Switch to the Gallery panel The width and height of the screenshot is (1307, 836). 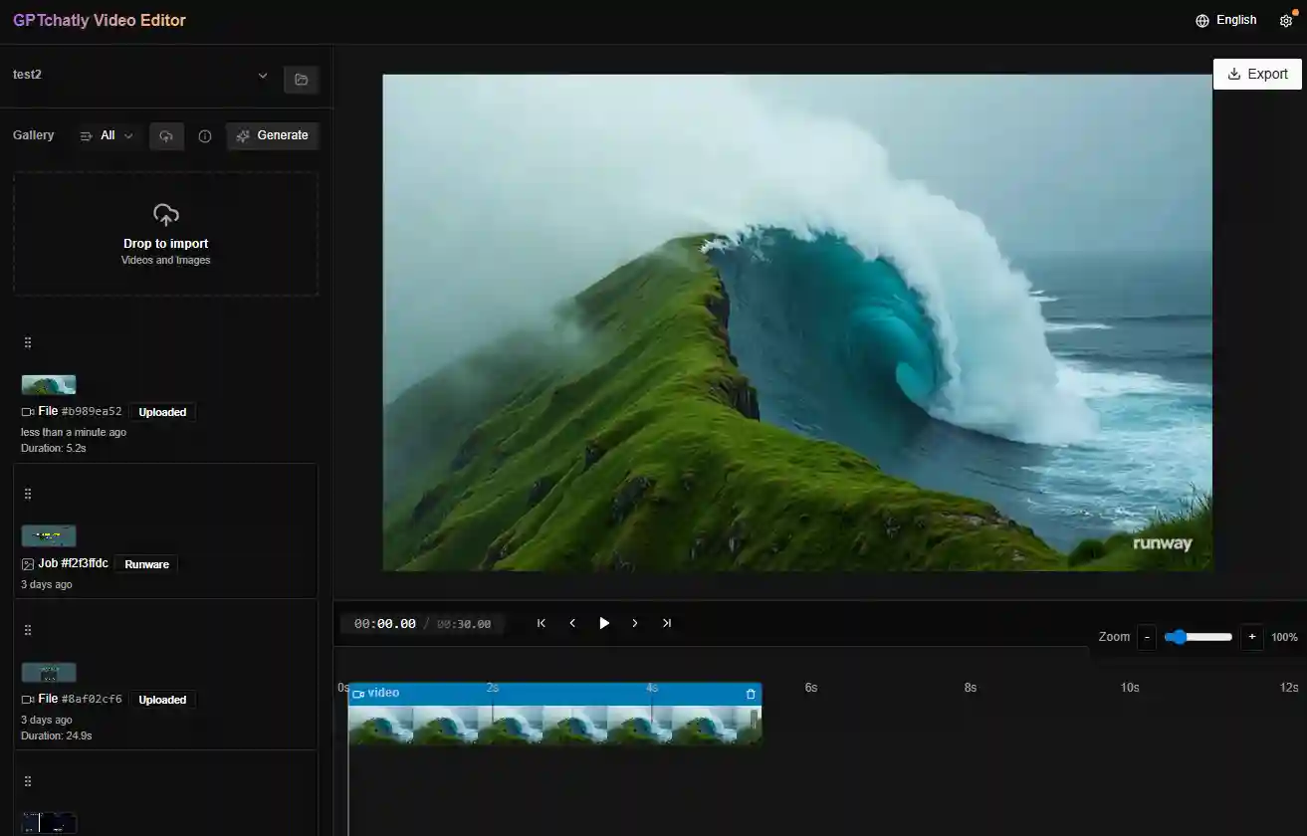[33, 135]
